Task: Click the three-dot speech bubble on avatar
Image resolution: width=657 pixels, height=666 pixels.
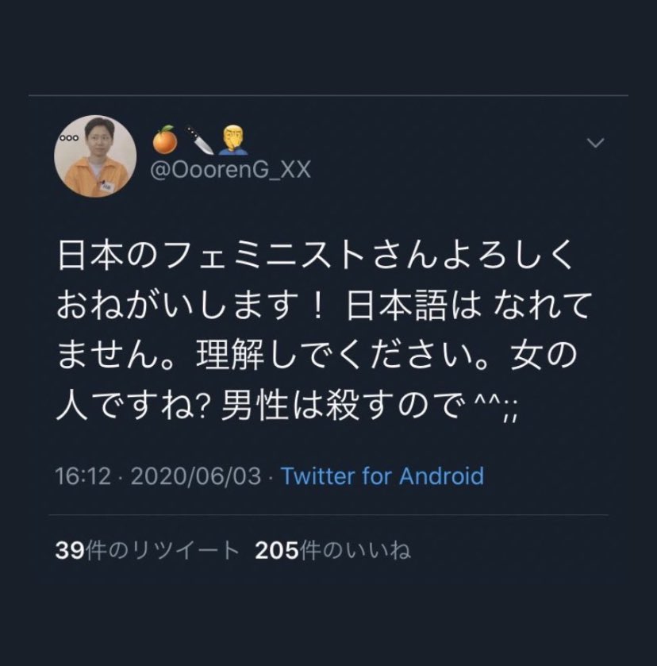Action: tap(69, 138)
